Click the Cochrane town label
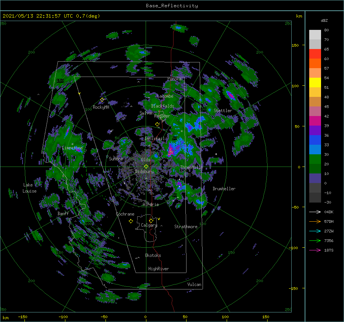 pyautogui.click(x=125, y=214)
